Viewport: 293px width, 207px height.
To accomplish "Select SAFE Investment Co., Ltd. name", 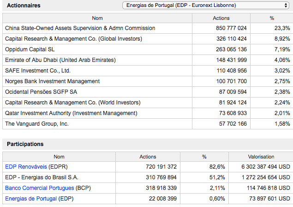I will point(38,71).
